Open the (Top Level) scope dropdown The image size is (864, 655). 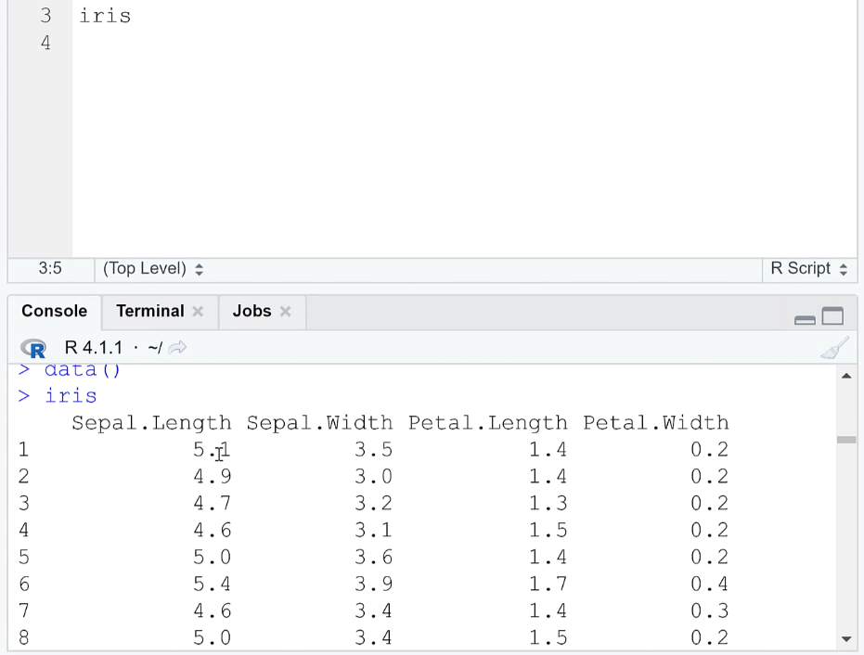[153, 269]
